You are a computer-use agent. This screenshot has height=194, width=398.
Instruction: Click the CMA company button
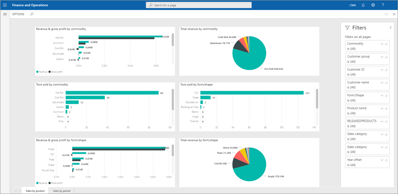[x=353, y=5]
